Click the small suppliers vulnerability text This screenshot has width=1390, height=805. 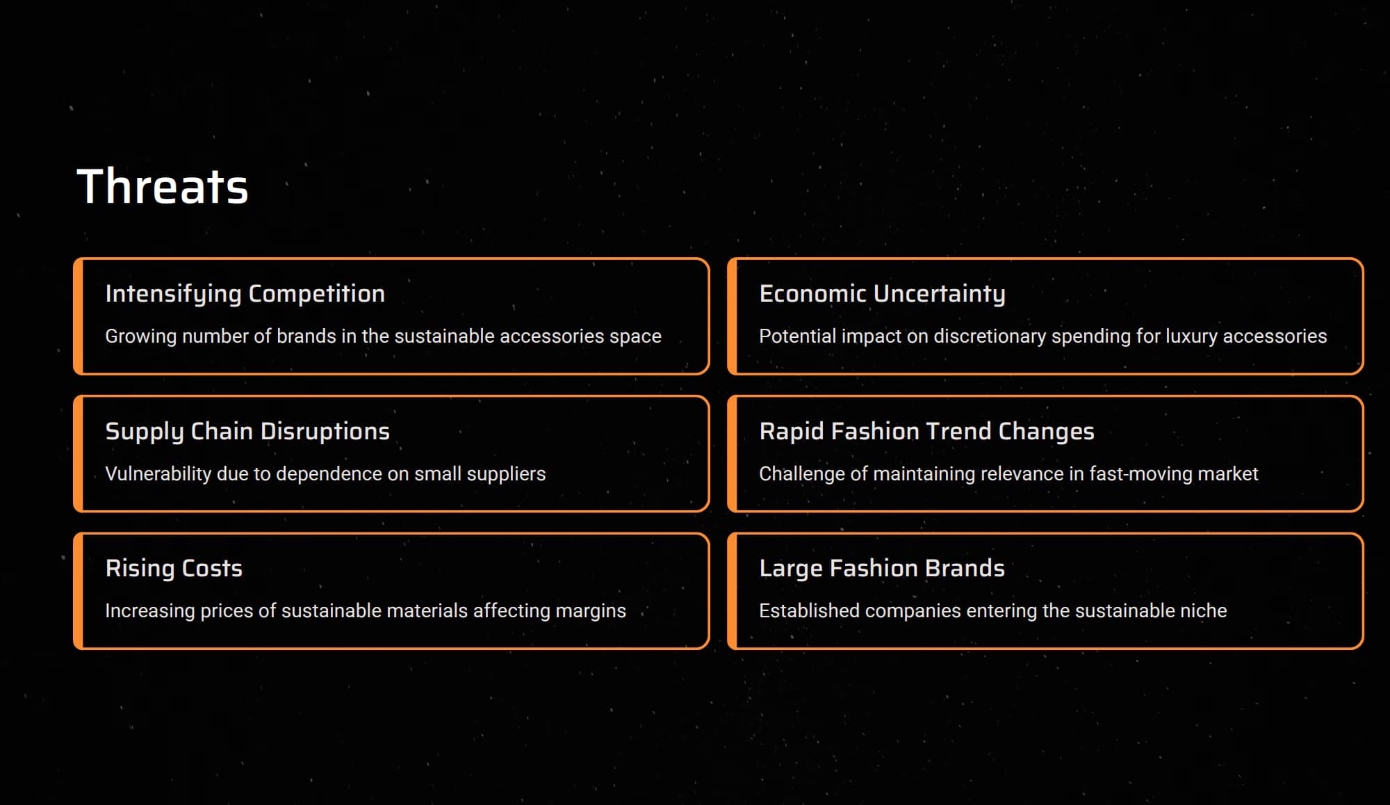325,474
